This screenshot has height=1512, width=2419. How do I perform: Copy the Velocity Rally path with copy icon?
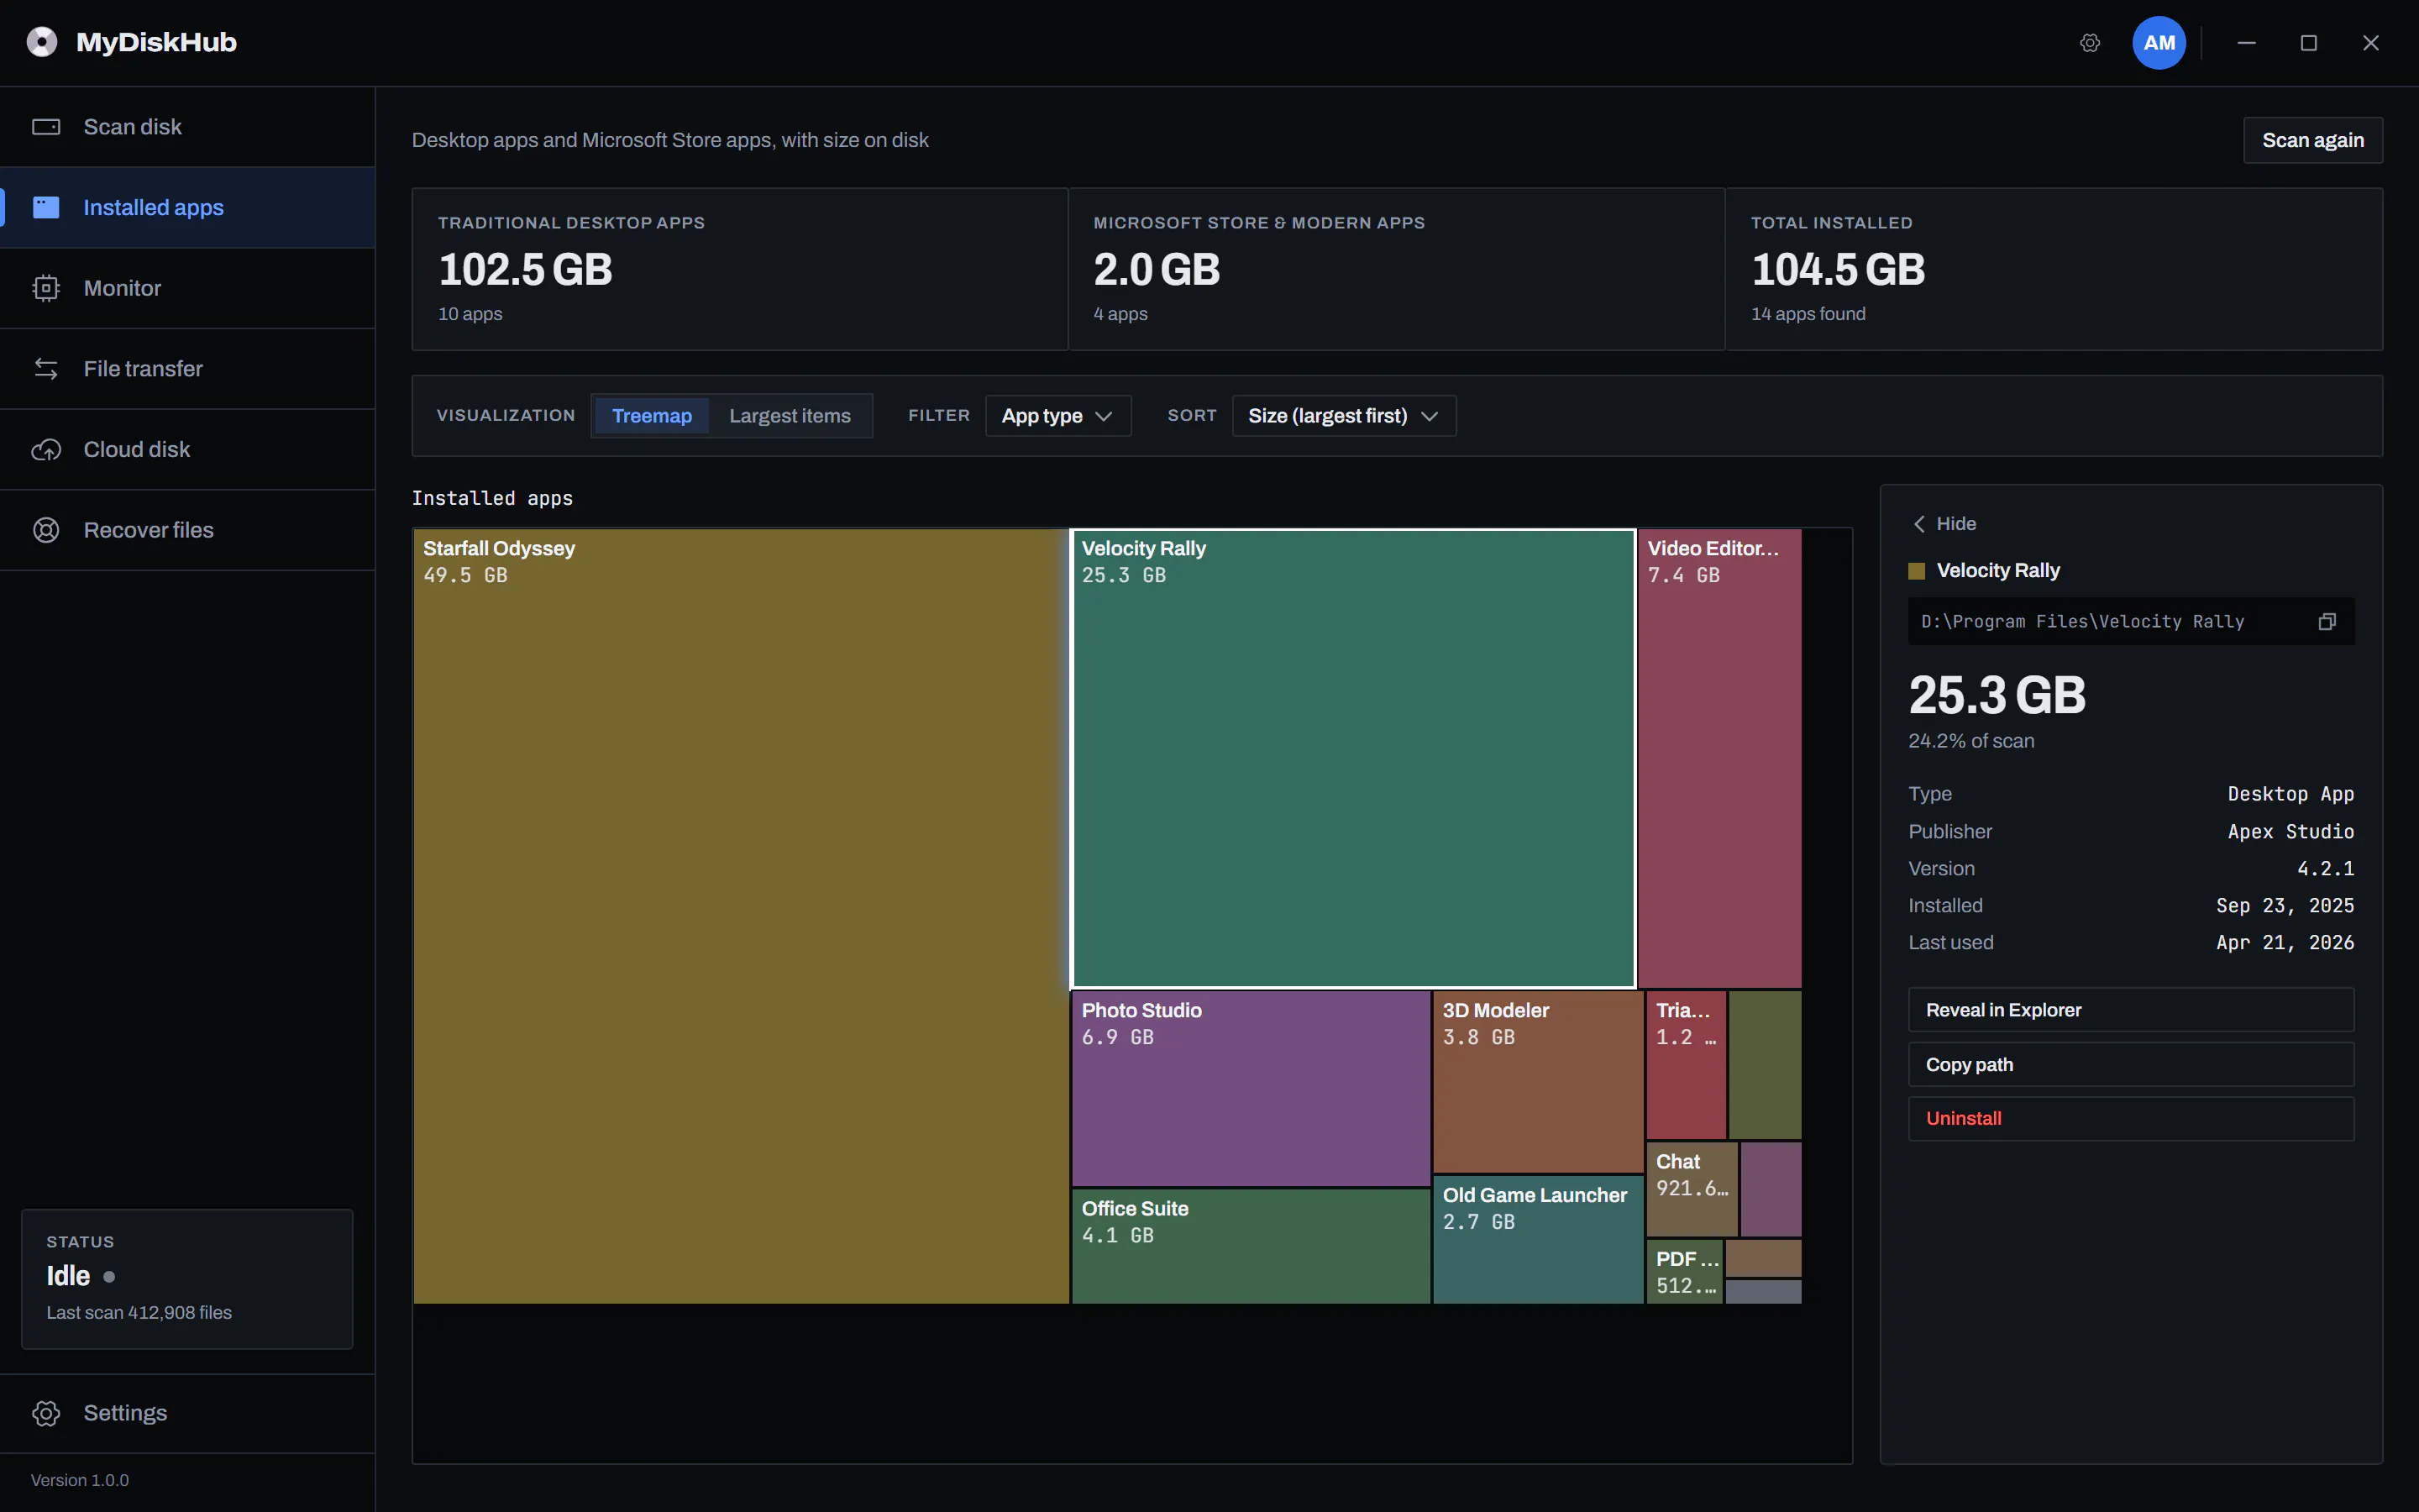pyautogui.click(x=2327, y=622)
